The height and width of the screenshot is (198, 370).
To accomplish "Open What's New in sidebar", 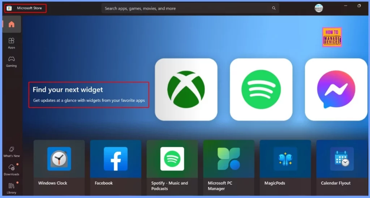I will [11, 152].
